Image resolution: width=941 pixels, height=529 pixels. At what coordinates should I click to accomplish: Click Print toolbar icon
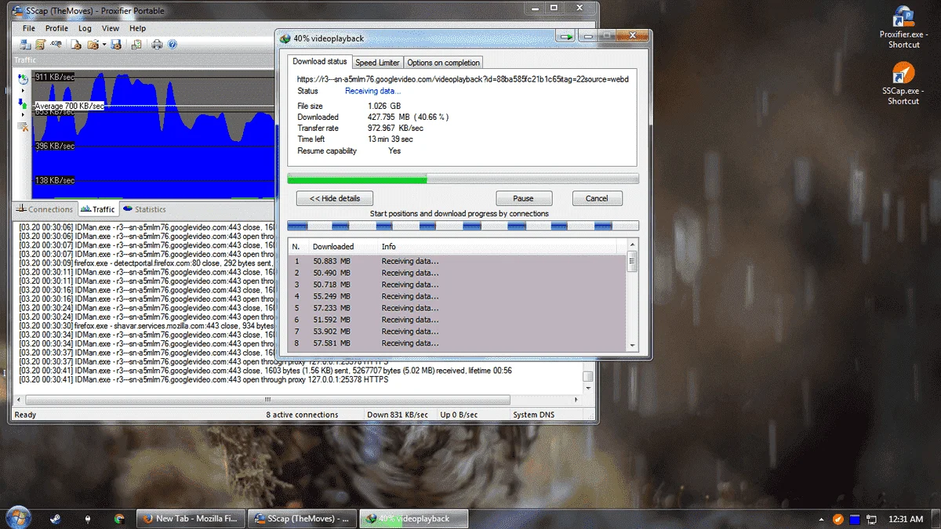click(157, 45)
